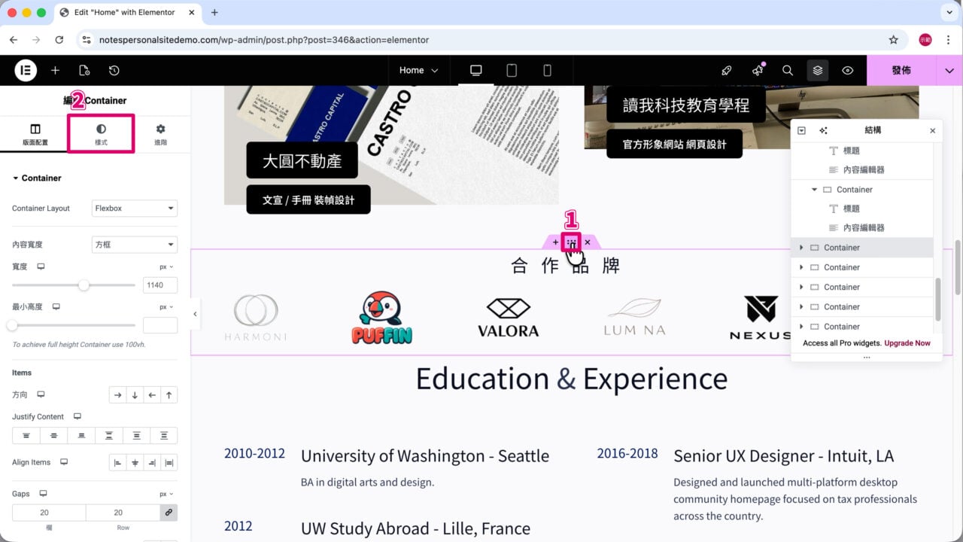Go back in browser history
Image resolution: width=963 pixels, height=542 pixels.
click(14, 40)
